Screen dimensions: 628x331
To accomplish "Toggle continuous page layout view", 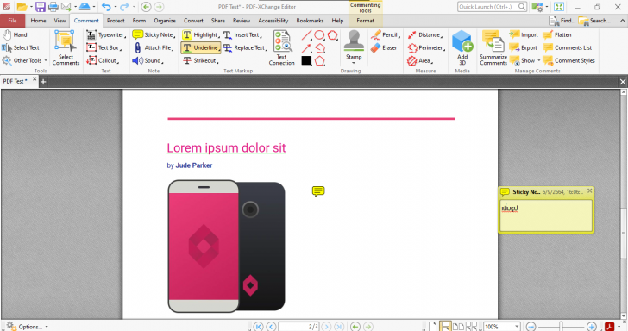I will click(x=445, y=326).
